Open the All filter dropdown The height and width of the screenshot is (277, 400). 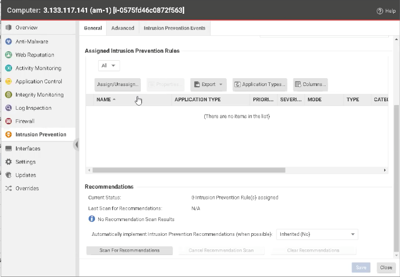[109, 65]
